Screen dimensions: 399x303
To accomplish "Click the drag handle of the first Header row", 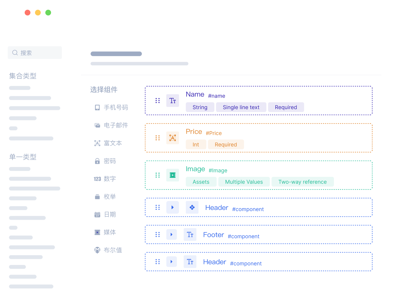I will [x=157, y=207].
